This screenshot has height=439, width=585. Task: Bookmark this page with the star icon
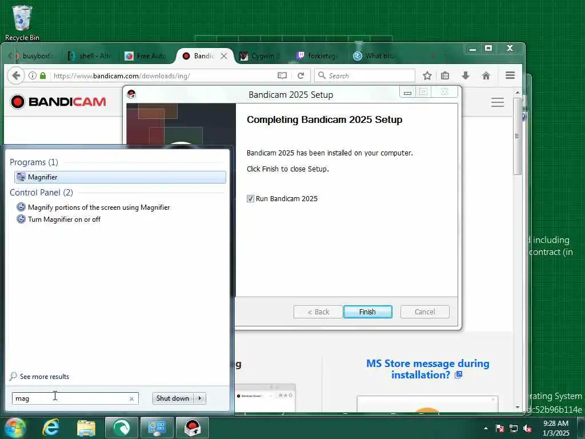coord(427,76)
